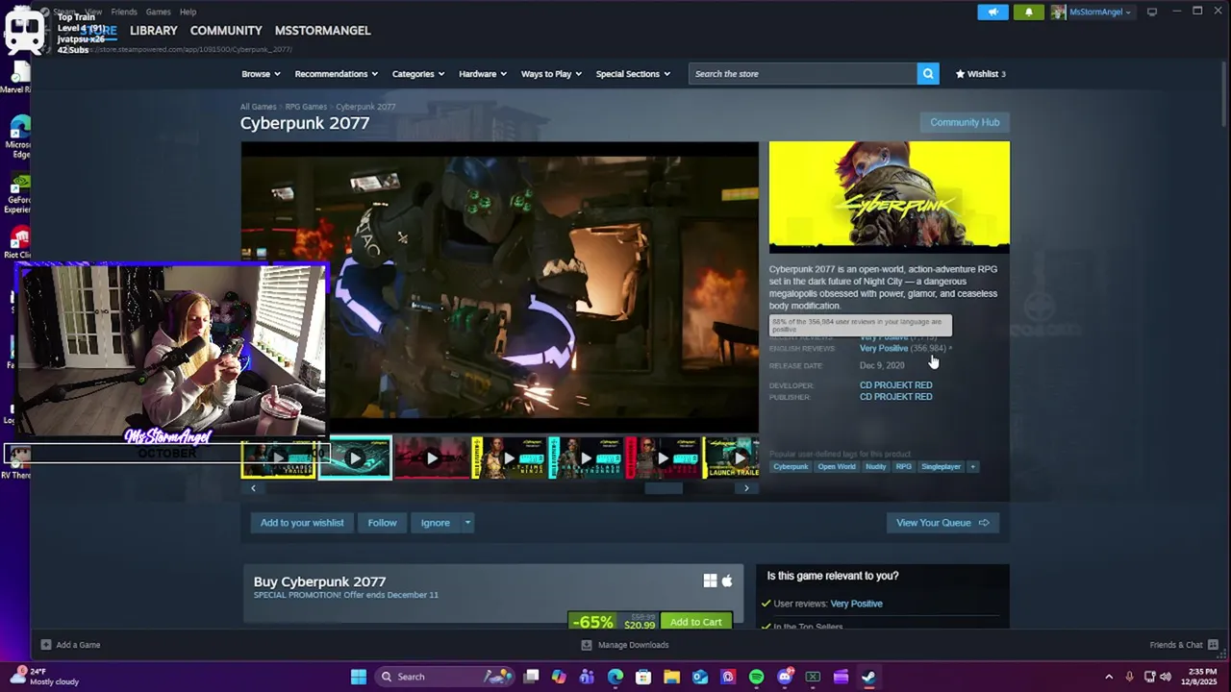Go to RPG Games breadcrumb
The width and height of the screenshot is (1231, 692).
pyautogui.click(x=306, y=107)
